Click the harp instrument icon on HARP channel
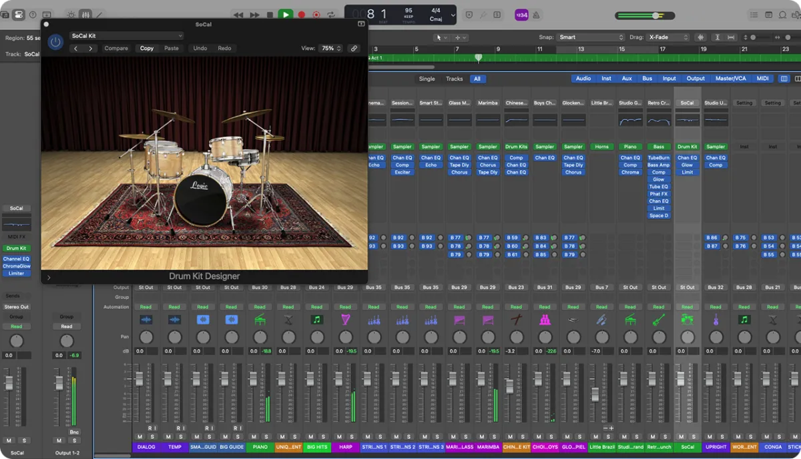801x459 pixels. (345, 320)
